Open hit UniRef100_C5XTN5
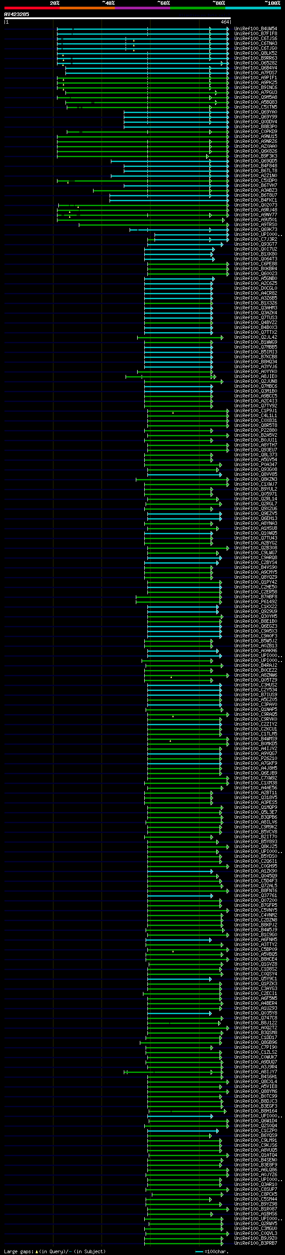The height and width of the screenshot is (1255, 285). coord(256,107)
